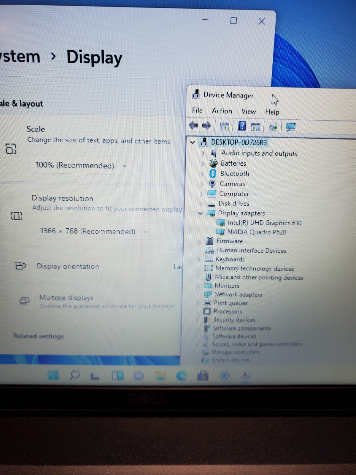Click the Scale icon in Settings
Image resolution: width=356 pixels, height=475 pixels.
pyautogui.click(x=11, y=149)
